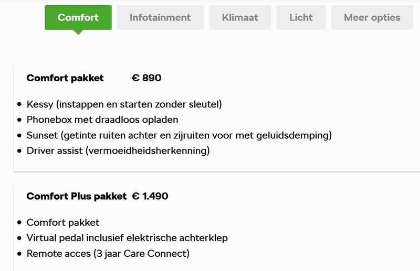The image size is (420, 271).
Task: Click the green pointer below the Comfort tab
Action: pyautogui.click(x=78, y=31)
